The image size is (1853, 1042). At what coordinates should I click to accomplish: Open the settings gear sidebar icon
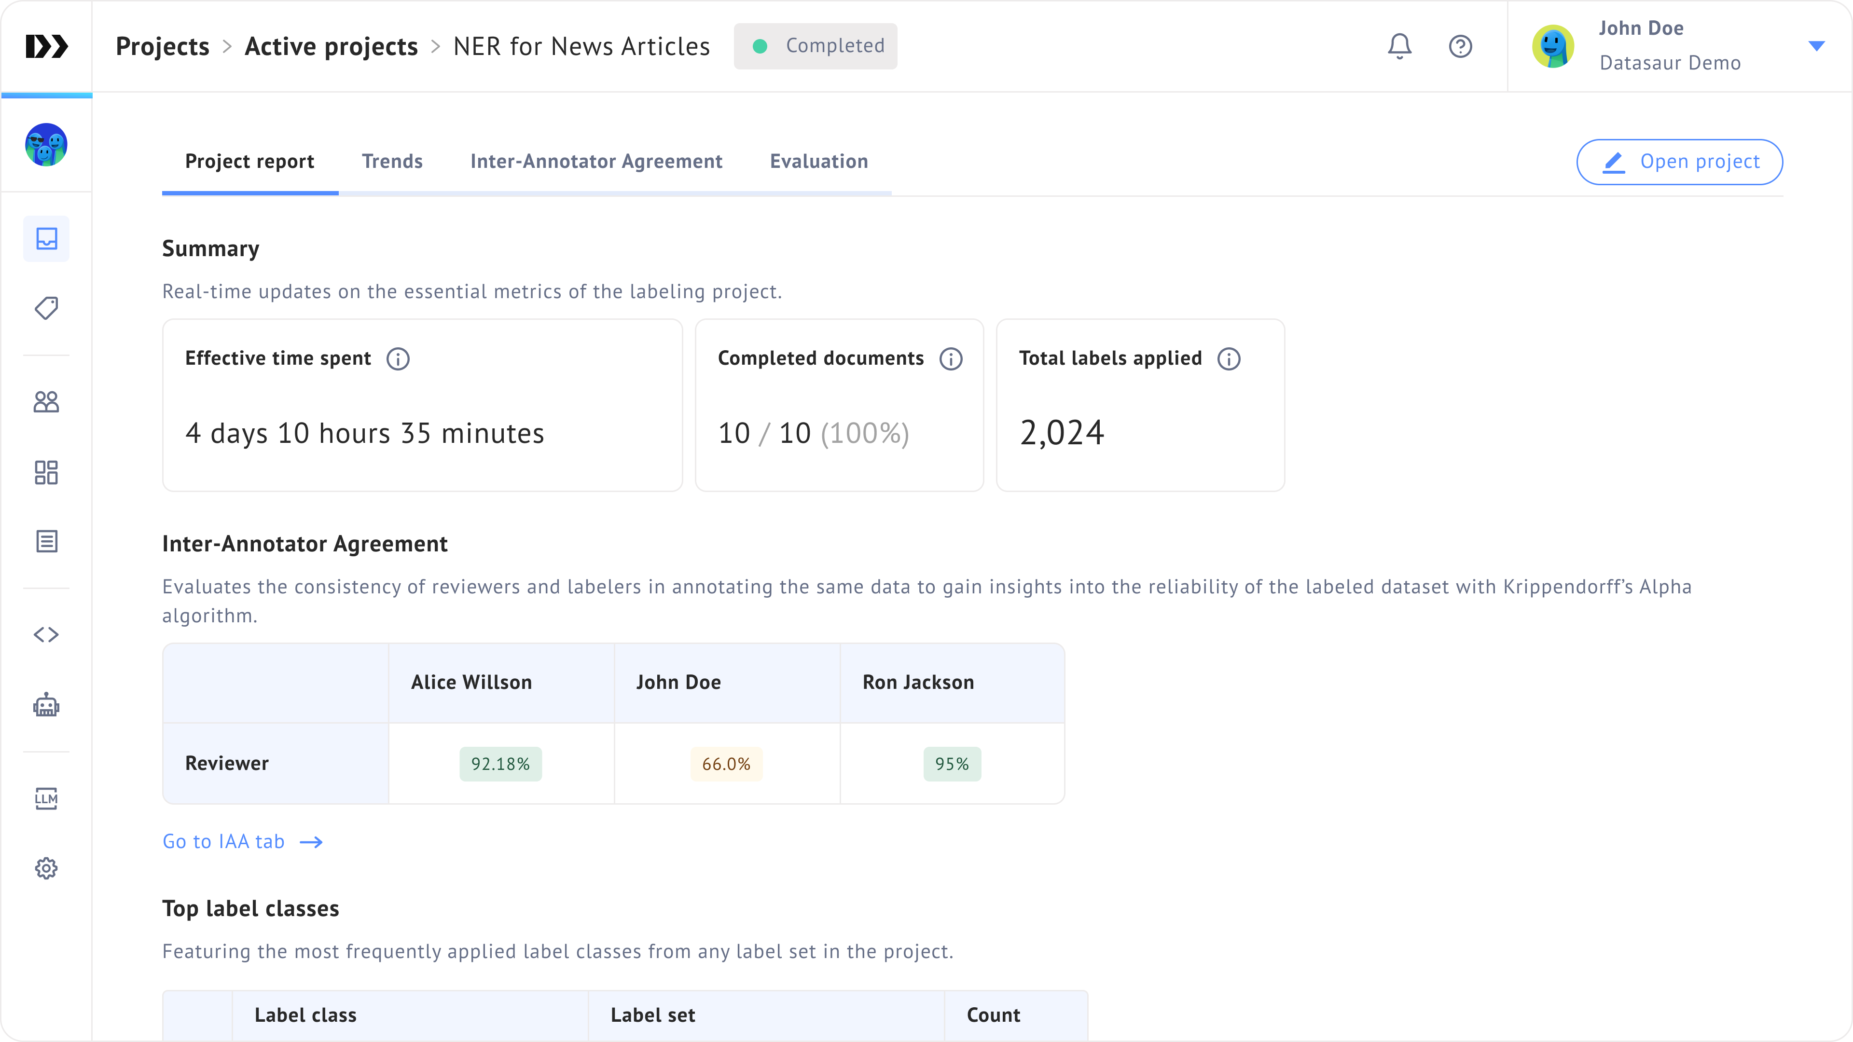pyautogui.click(x=47, y=868)
